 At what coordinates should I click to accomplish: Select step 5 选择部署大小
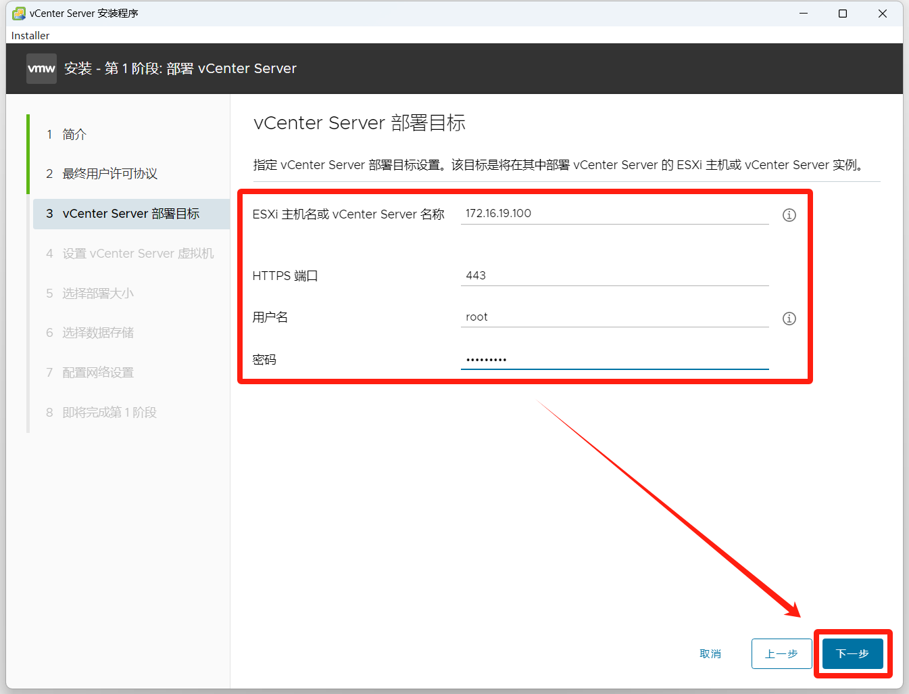(x=98, y=294)
